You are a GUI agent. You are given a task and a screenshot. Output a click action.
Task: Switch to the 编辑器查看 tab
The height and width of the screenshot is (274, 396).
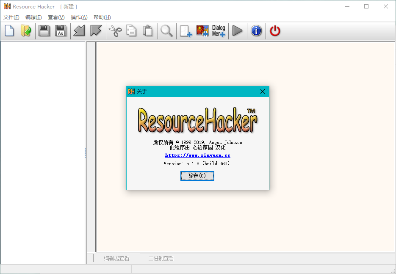116,258
